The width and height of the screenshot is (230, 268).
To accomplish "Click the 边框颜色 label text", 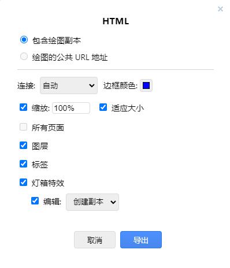I will coord(120,85).
